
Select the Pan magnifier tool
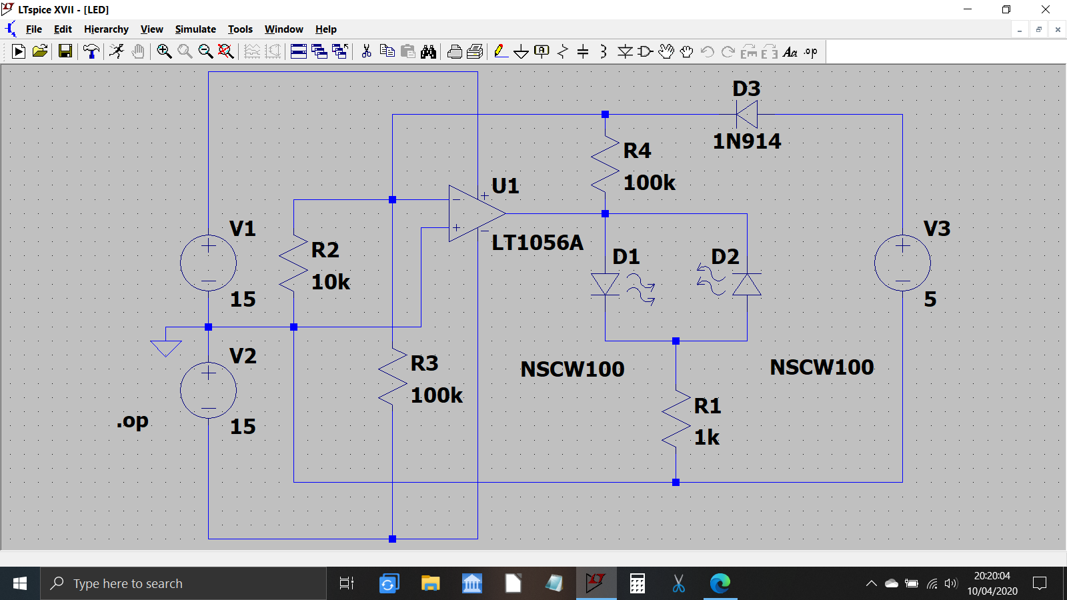click(185, 51)
